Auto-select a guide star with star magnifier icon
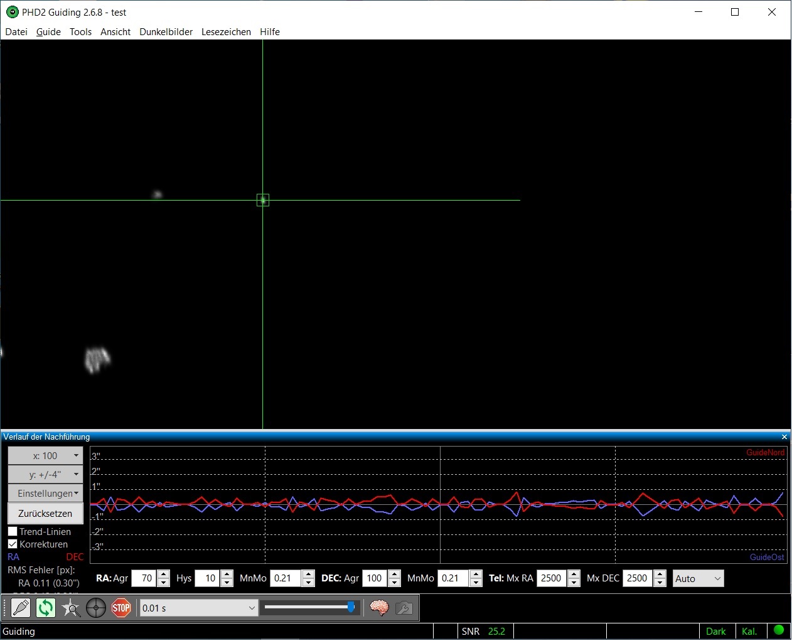The width and height of the screenshot is (792, 641). tap(71, 608)
